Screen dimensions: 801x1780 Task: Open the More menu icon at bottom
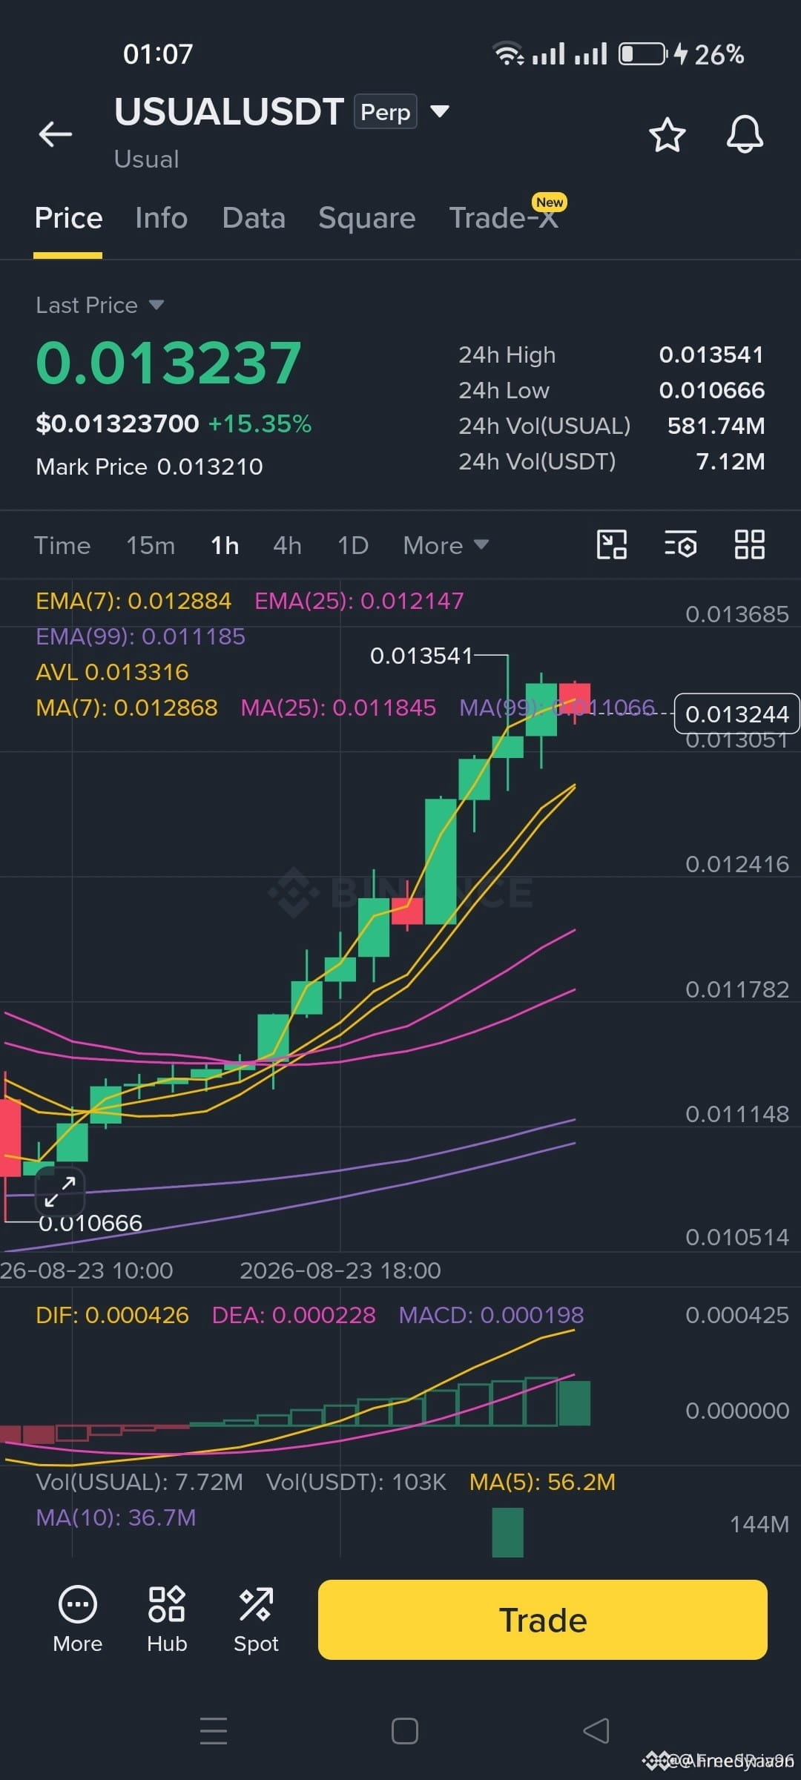point(77,1620)
